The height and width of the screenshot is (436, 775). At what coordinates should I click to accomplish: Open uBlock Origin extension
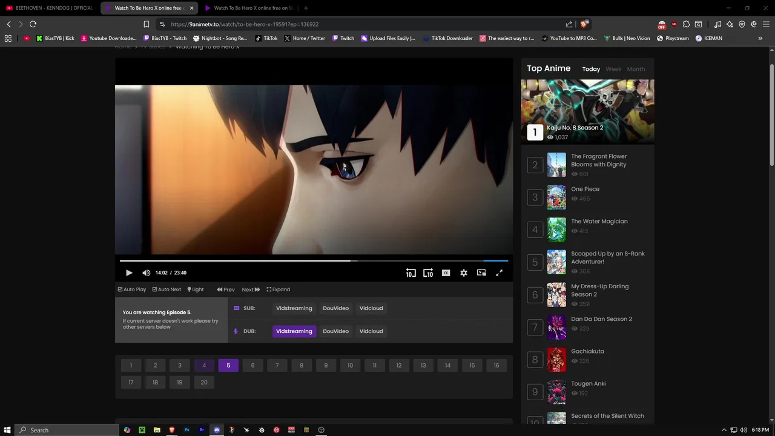(x=674, y=24)
